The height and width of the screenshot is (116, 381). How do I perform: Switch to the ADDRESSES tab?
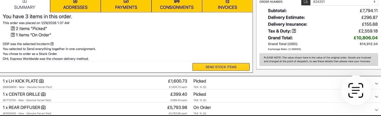(x=75, y=6)
